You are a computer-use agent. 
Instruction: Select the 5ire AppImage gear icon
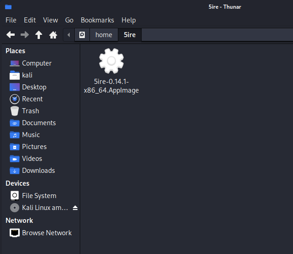[x=111, y=61]
